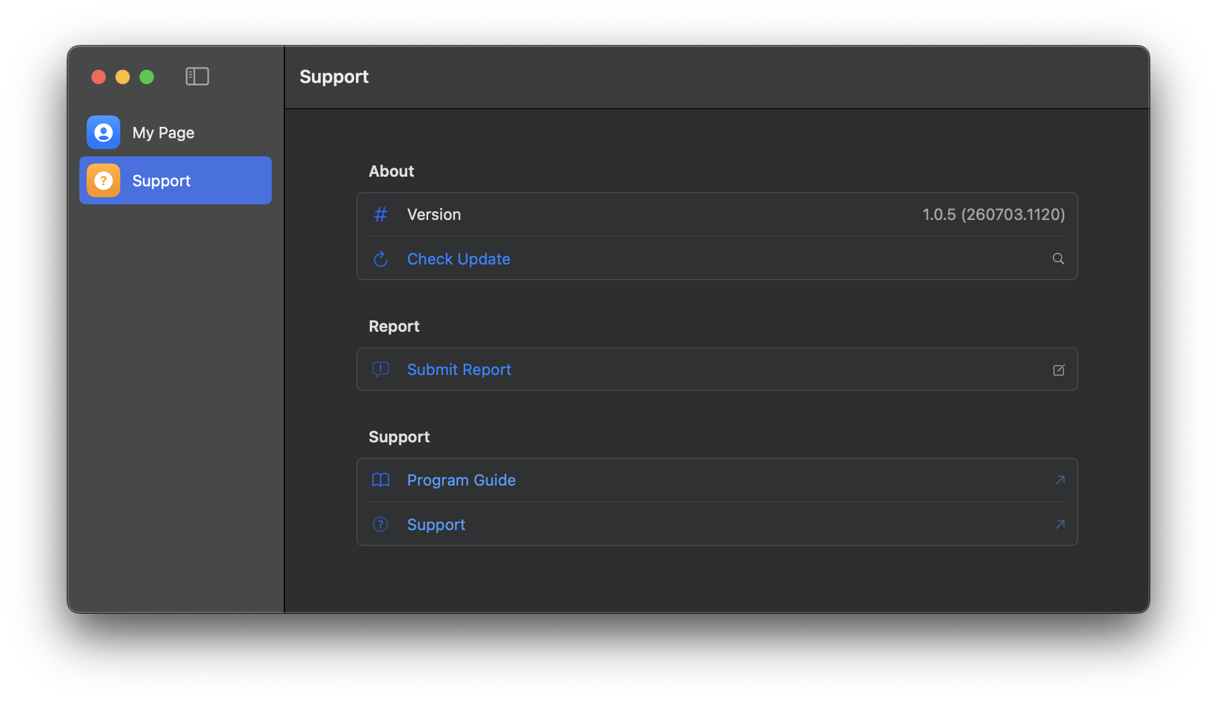Click the Report section heading
This screenshot has width=1217, height=702.
394,326
